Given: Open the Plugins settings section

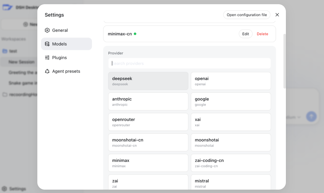Looking at the screenshot, I should tap(66, 57).
